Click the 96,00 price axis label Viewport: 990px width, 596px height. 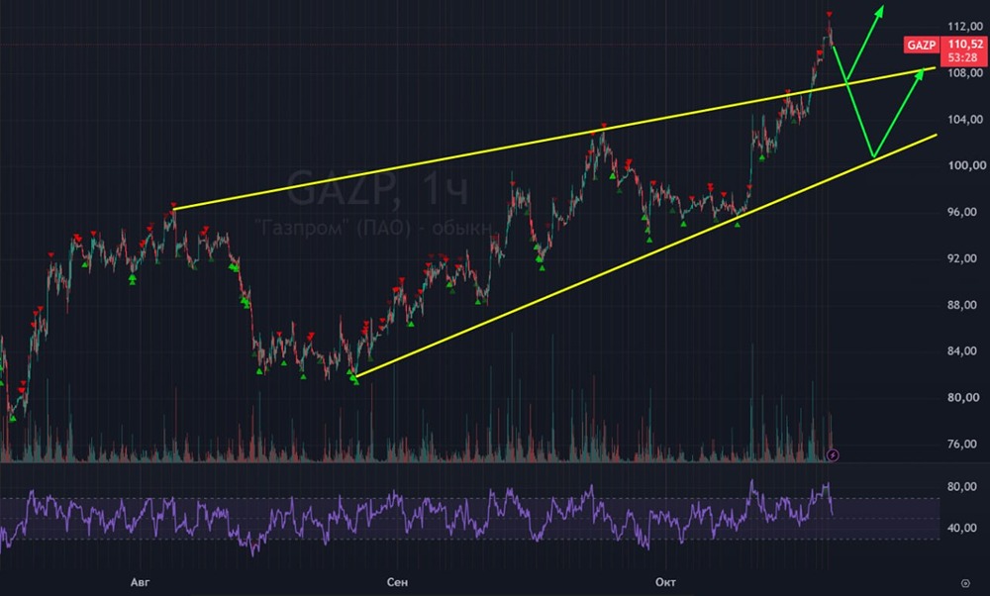point(962,212)
